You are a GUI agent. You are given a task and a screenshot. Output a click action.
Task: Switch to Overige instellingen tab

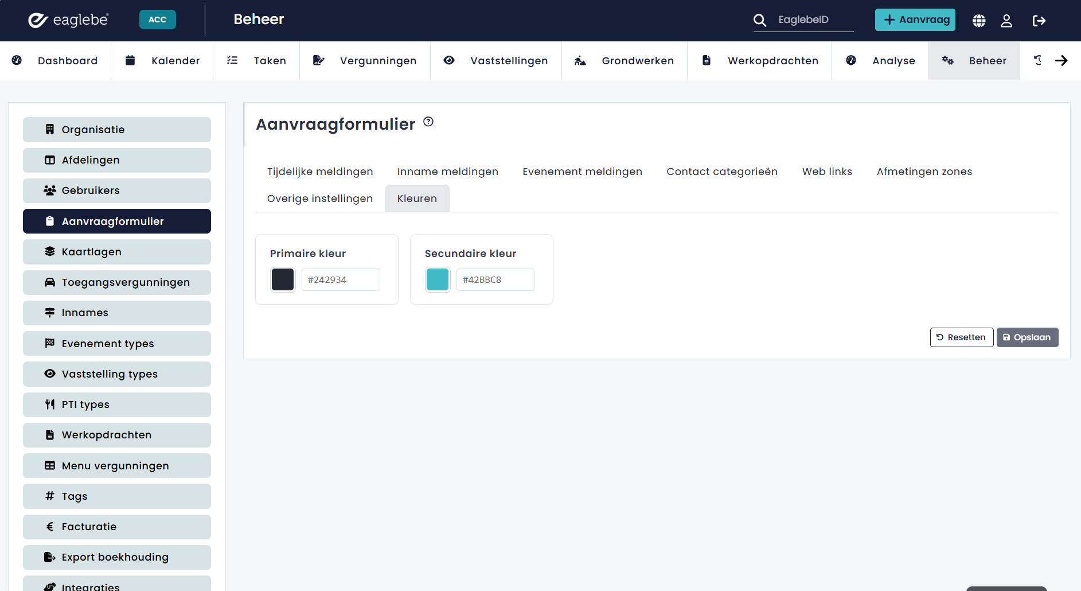pyautogui.click(x=320, y=199)
